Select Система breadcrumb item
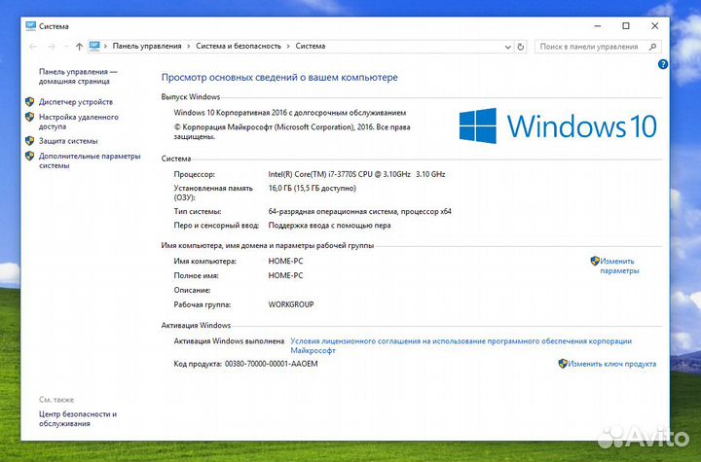 pos(311,46)
